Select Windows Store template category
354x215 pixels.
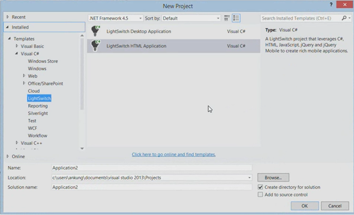[x=43, y=61]
